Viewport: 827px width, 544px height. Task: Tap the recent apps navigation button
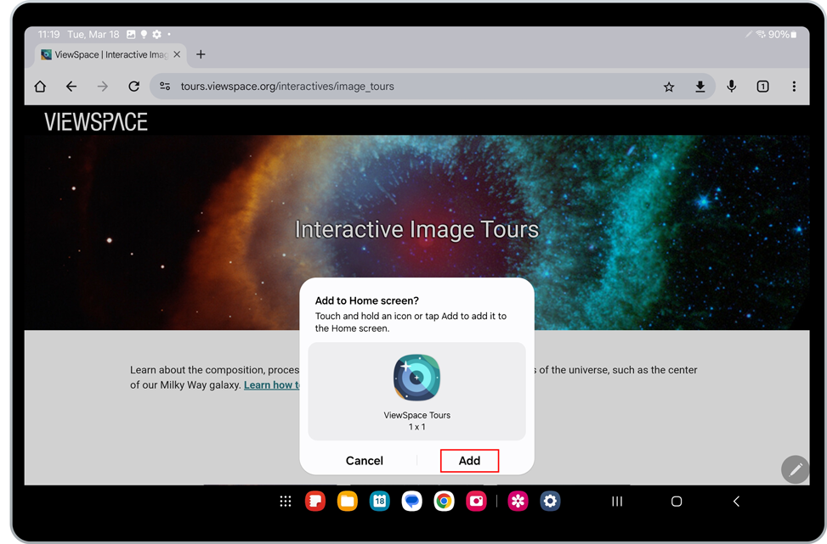coord(617,502)
